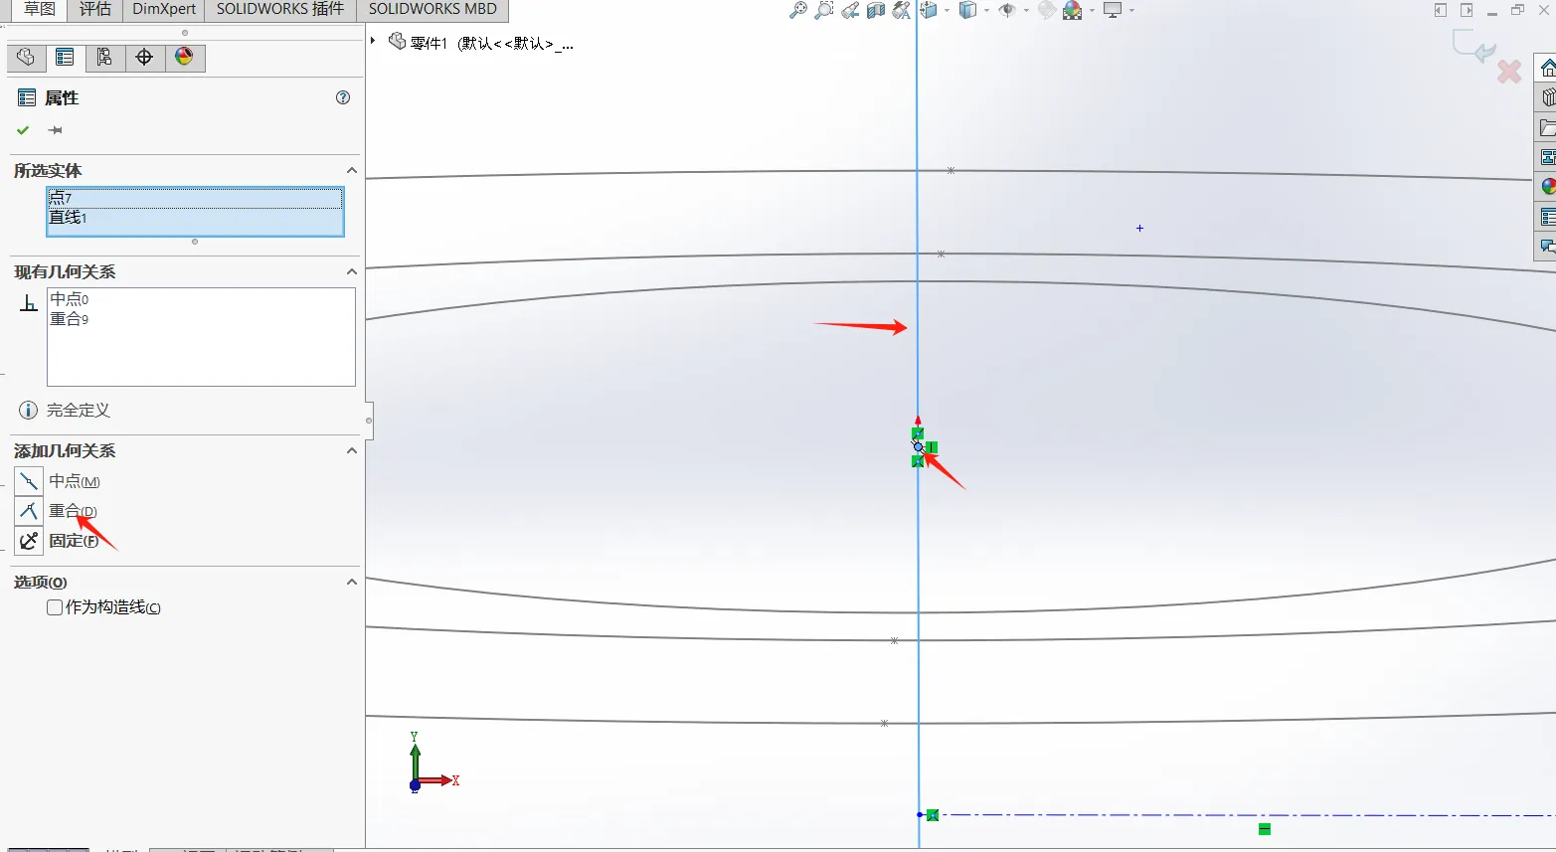
Task: Switch to the PropertyManager tab
Action: pos(65,58)
